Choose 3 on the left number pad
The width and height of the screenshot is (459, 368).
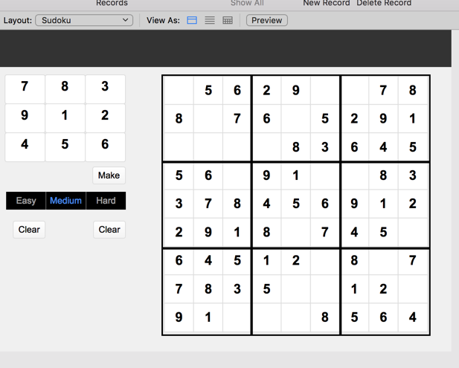coord(105,89)
